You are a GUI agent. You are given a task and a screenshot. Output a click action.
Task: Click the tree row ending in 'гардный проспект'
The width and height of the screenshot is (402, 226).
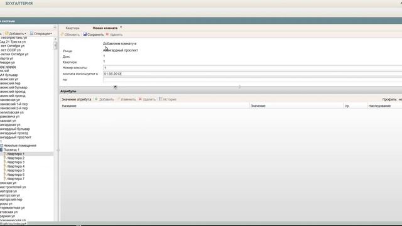click(15, 137)
